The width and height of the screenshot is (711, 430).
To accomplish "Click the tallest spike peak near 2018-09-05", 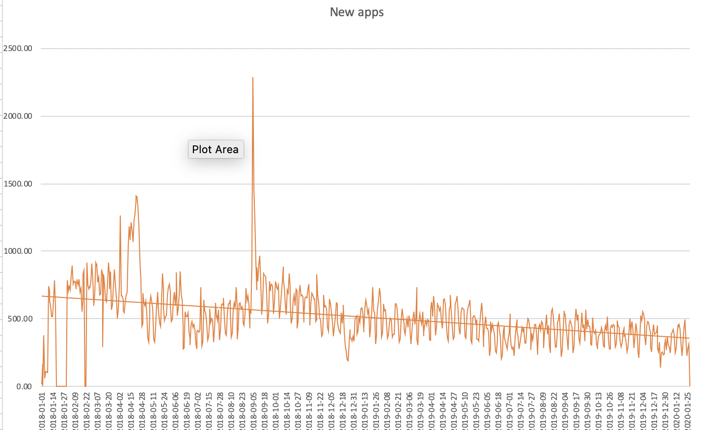I will 252,78.
